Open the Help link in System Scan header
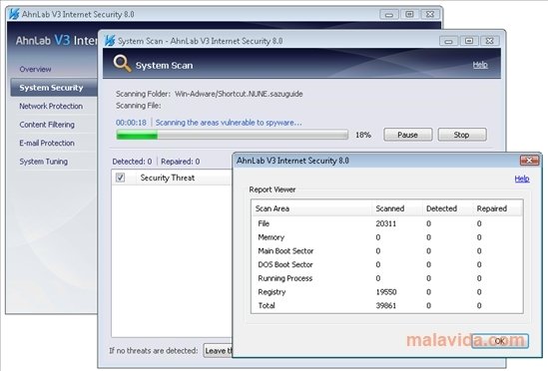This screenshot has width=548, height=371. tap(480, 65)
